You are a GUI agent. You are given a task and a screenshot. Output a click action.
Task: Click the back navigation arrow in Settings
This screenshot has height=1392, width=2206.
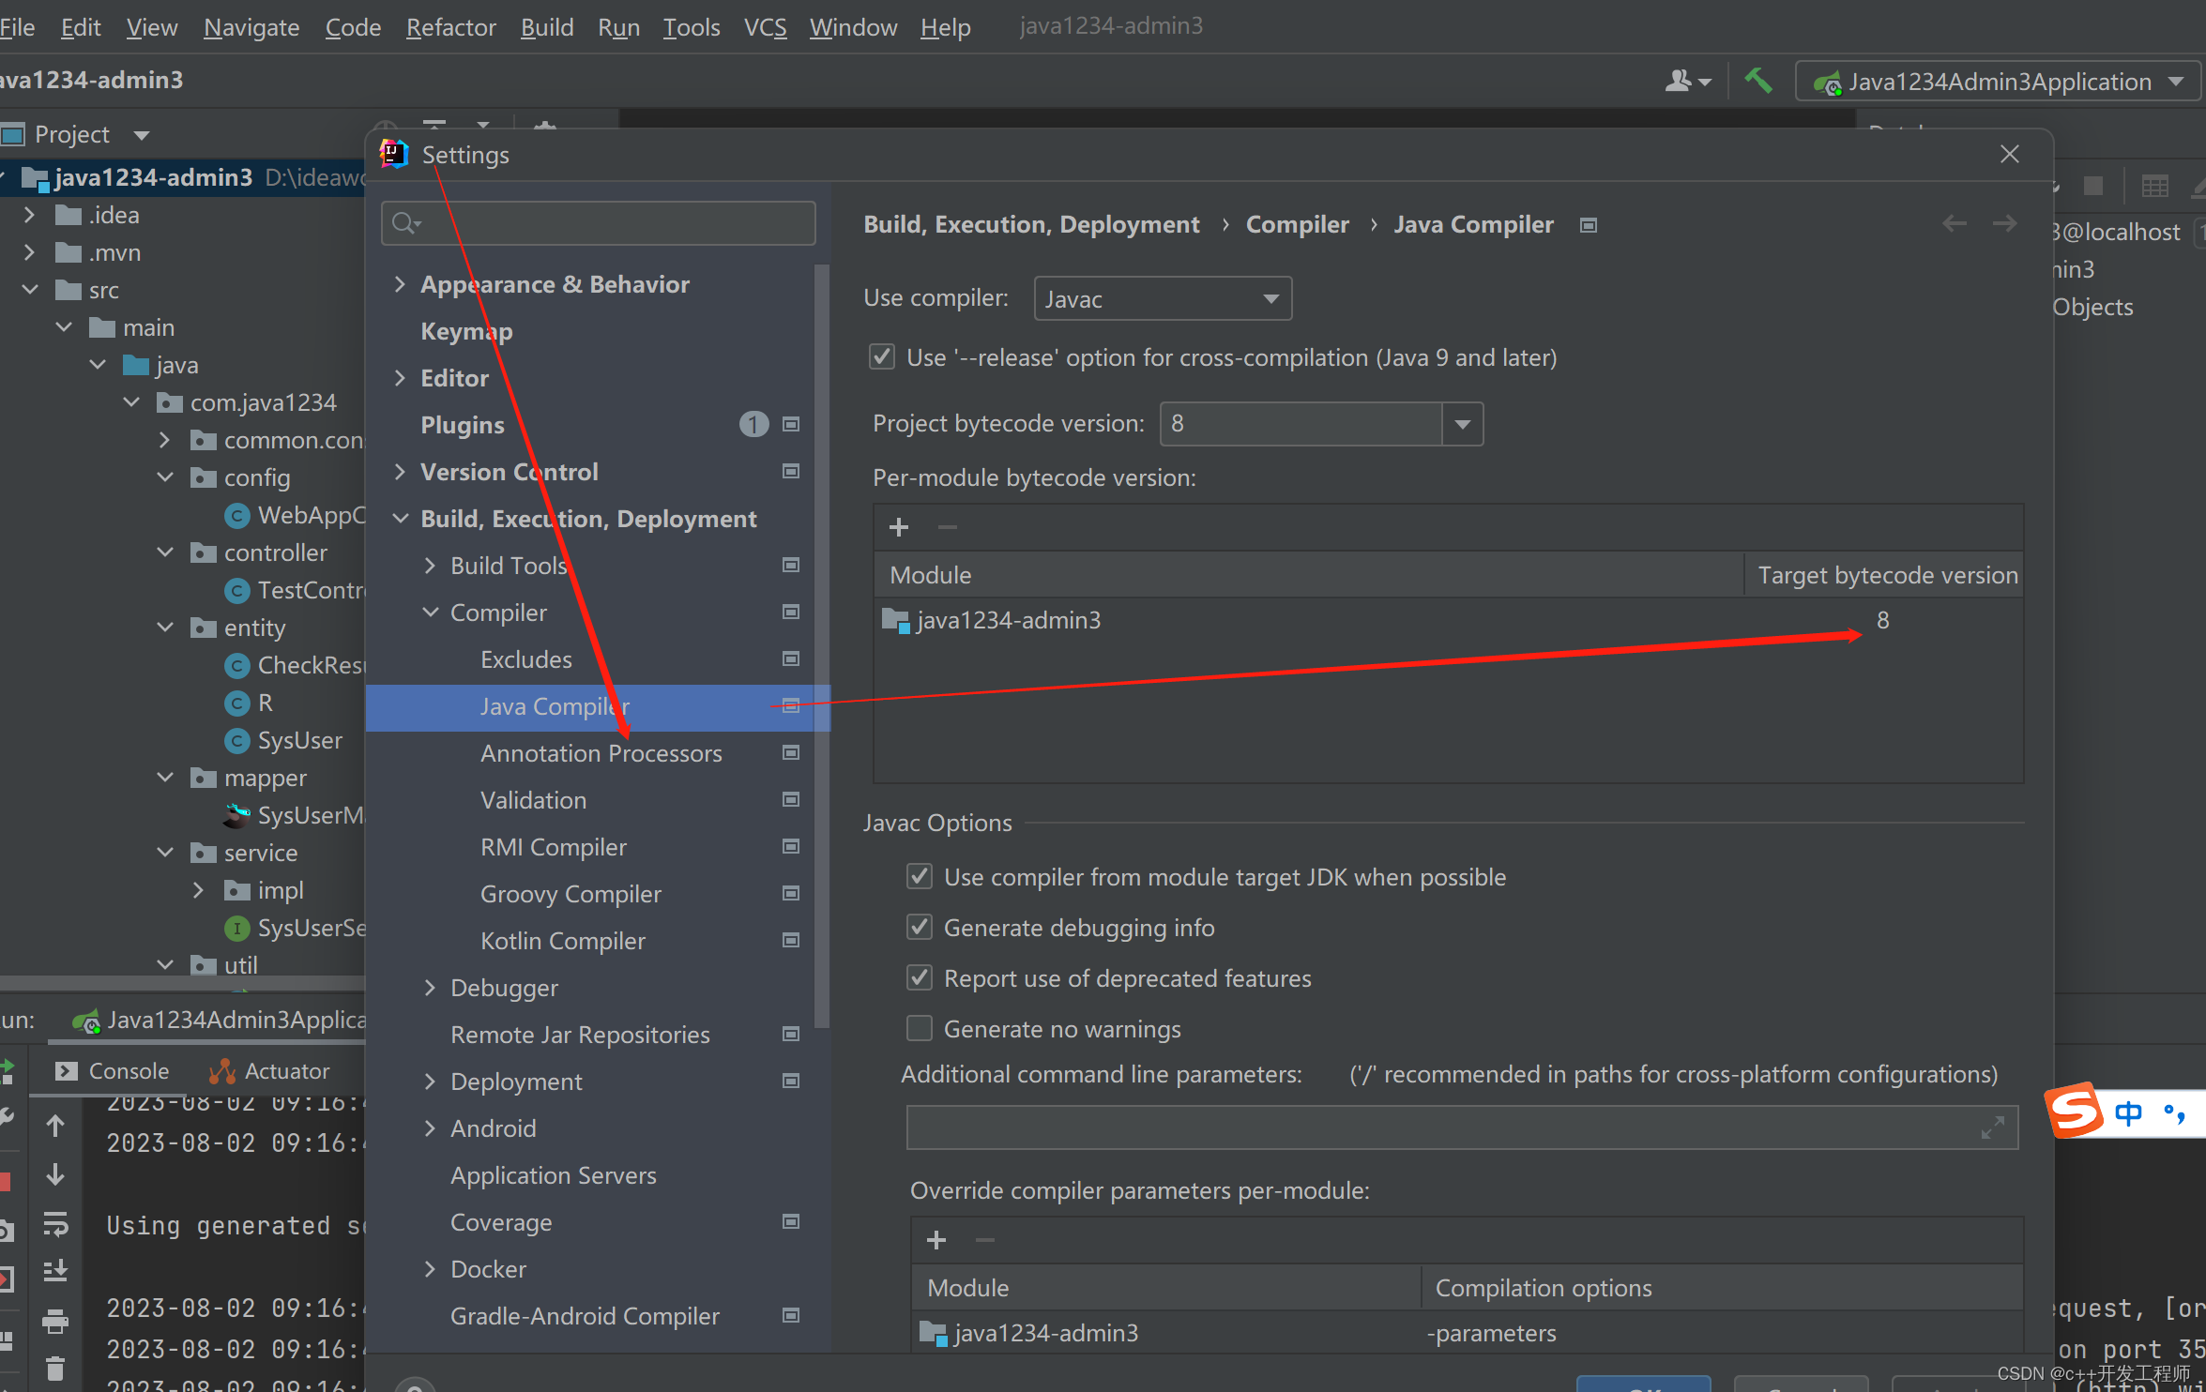(x=1954, y=223)
